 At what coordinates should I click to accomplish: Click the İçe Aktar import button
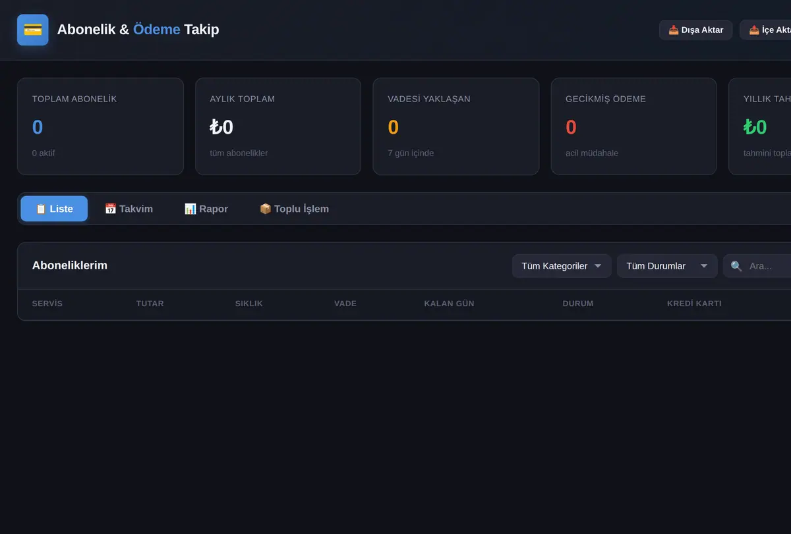pos(765,30)
